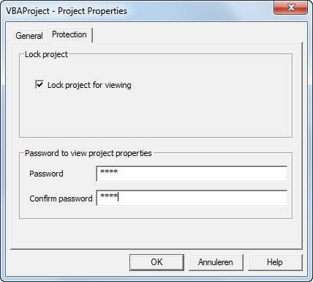Click empty panel area below password group
The width and height of the screenshot is (313, 282).
[x=156, y=233]
